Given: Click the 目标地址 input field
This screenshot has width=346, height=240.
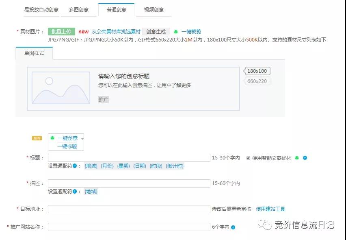Looking at the screenshot, I should (x=129, y=209).
